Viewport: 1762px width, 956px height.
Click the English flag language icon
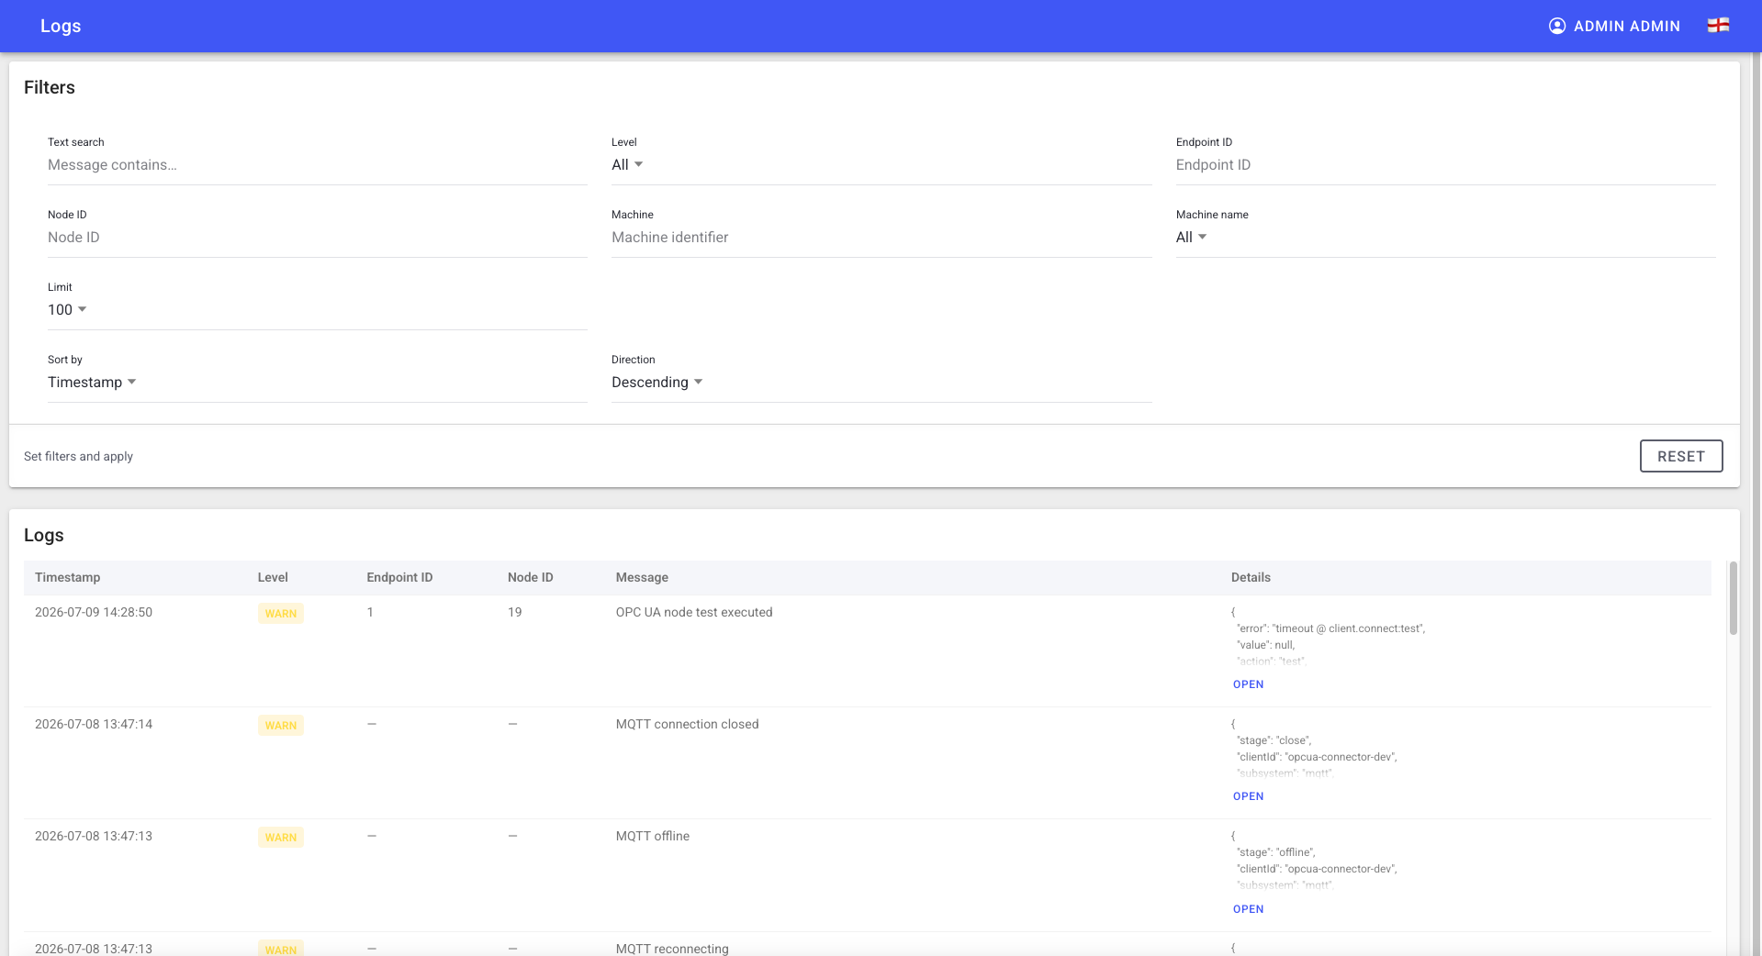coord(1718,26)
